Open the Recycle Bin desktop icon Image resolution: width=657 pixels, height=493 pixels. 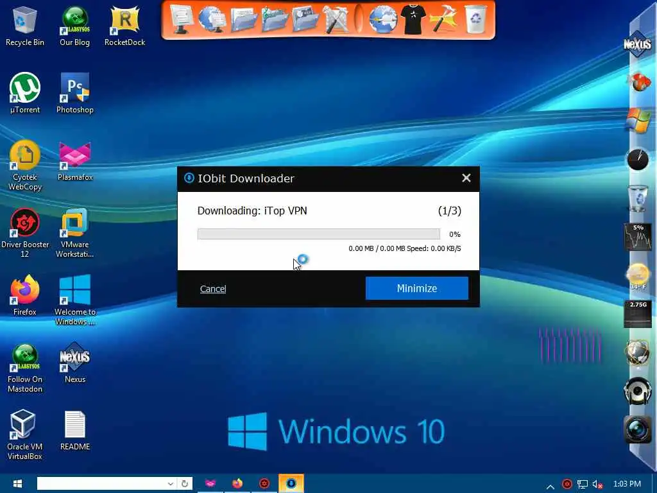pos(25,26)
